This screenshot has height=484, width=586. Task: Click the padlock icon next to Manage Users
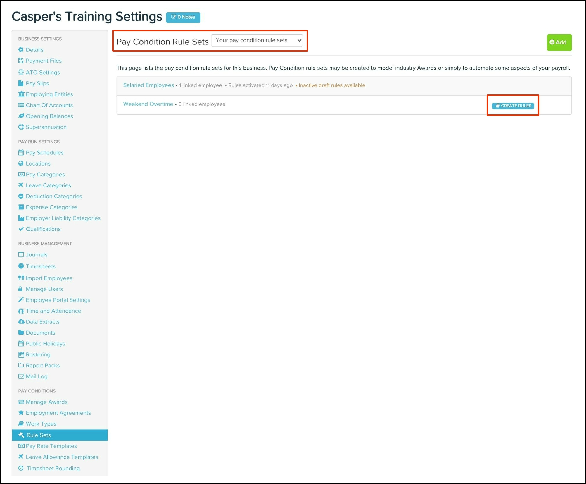[x=20, y=289]
